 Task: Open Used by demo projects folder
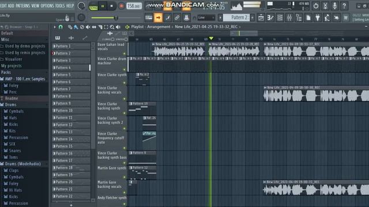click(25, 46)
